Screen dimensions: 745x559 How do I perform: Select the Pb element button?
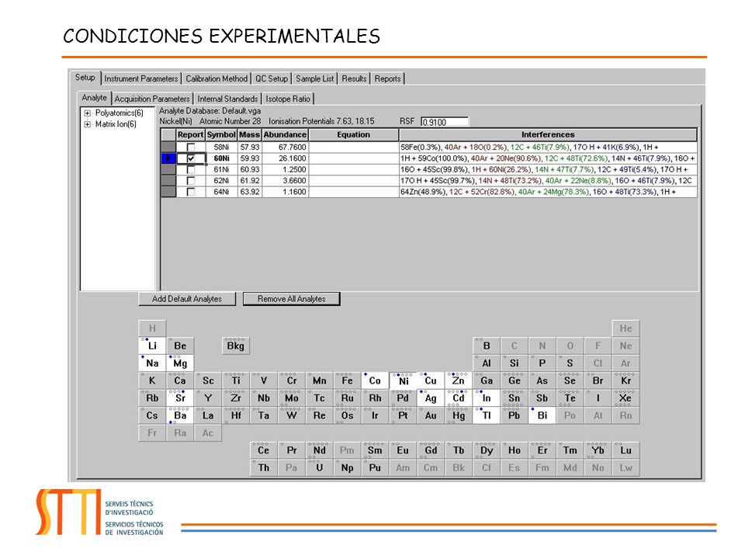tap(514, 415)
